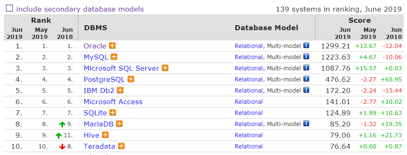This screenshot has height=155, width=407.
Task: Click the Relational link in SQLite row
Action: (248, 113)
